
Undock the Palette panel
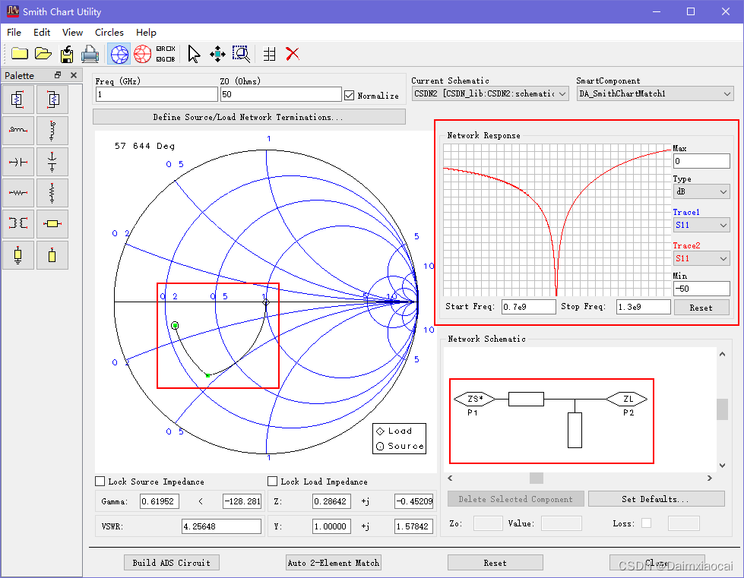tap(58, 75)
